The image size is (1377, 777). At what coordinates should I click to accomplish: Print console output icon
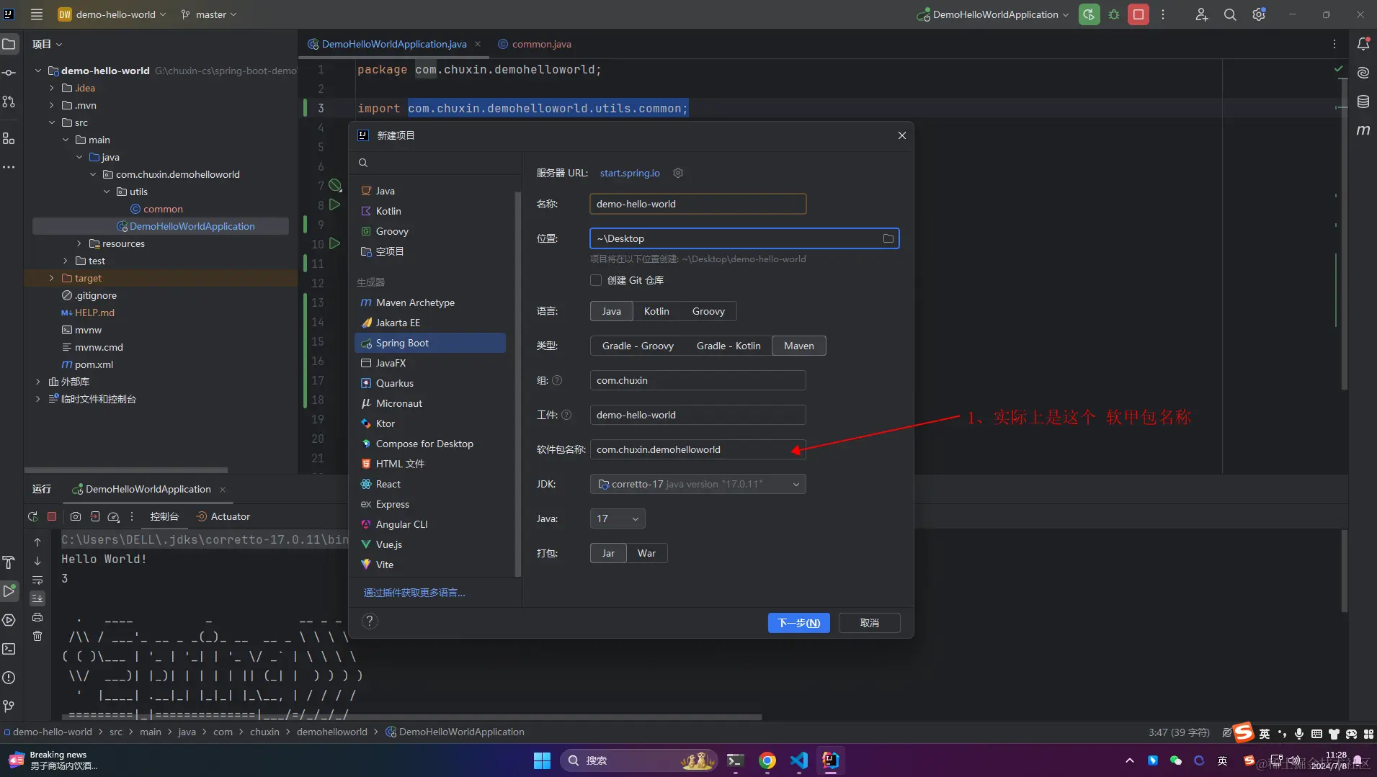(x=37, y=617)
